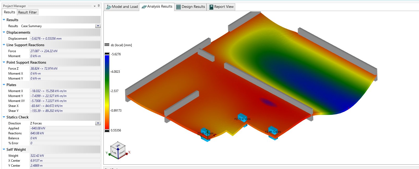This screenshot has height=169, width=419.
Task: Collapse the Displacements section
Action: point(4,32)
